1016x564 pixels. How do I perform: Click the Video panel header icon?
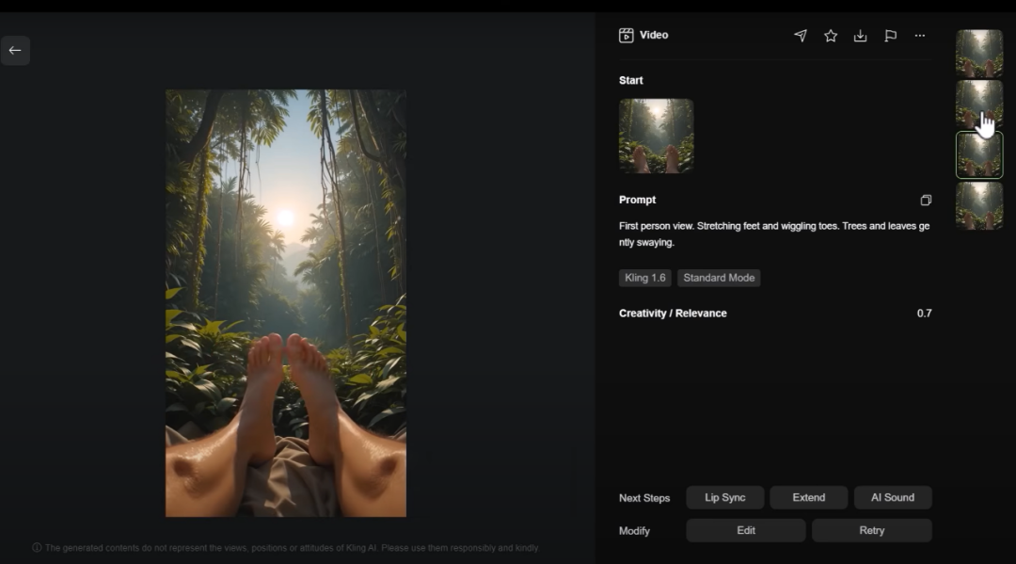pos(627,36)
